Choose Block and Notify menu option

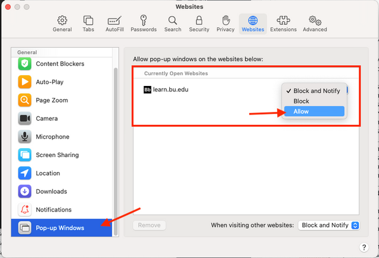[x=314, y=91]
